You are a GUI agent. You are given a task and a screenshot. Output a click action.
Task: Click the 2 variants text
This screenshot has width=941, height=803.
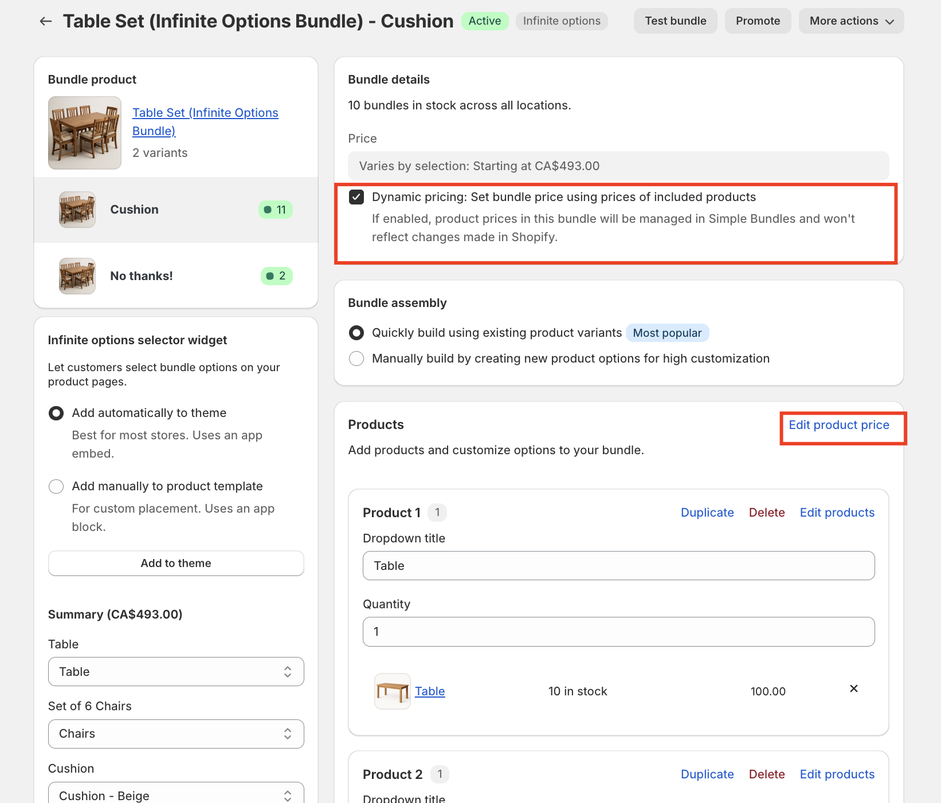[x=160, y=153]
